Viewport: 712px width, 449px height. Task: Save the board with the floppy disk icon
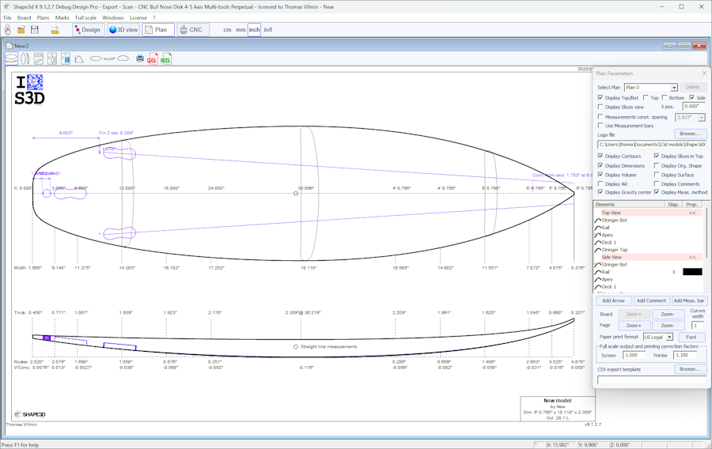(x=35, y=30)
